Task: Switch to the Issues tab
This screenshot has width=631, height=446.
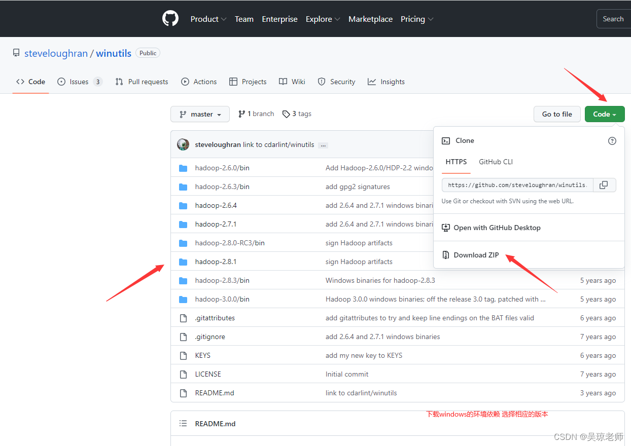Action: coord(80,82)
